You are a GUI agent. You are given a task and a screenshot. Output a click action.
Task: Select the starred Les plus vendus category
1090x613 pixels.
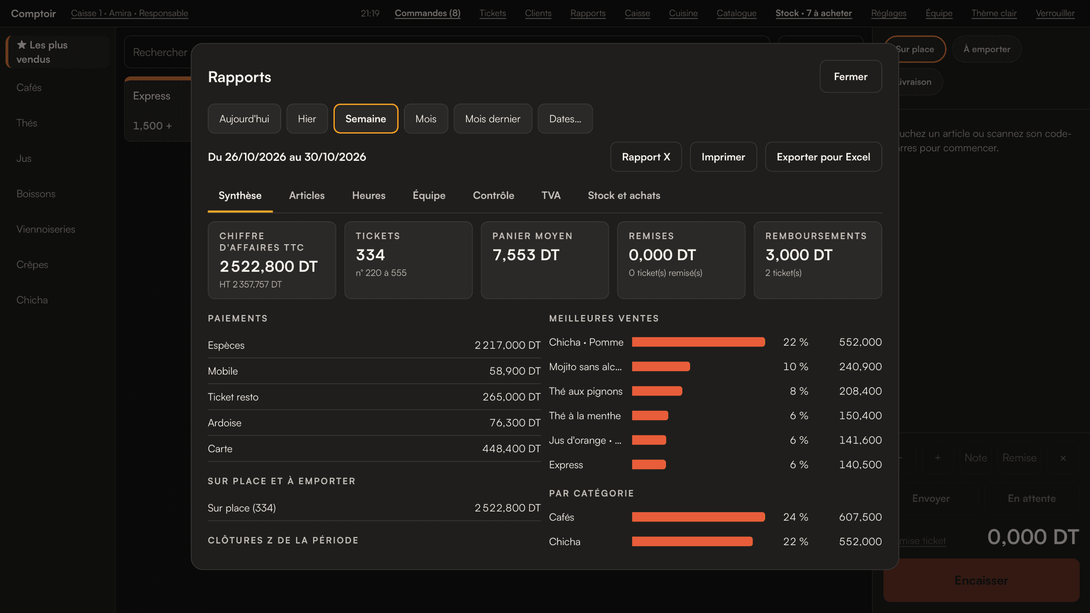point(58,52)
